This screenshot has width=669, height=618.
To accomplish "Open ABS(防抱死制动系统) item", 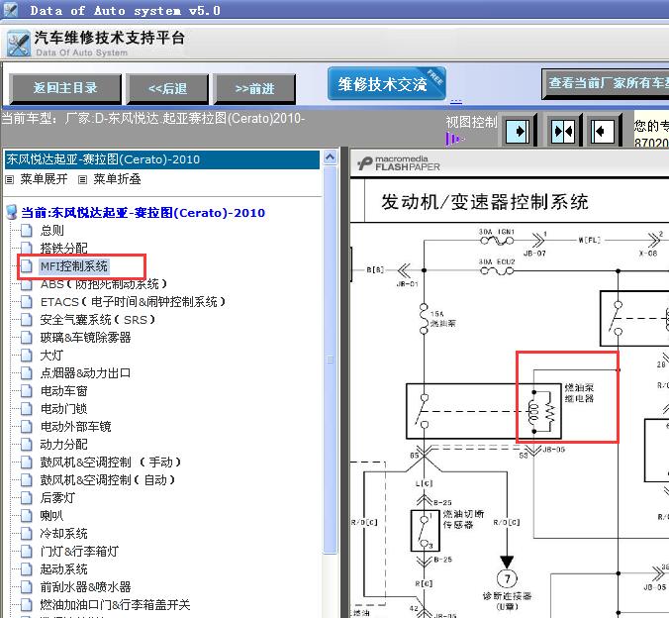I will (103, 284).
